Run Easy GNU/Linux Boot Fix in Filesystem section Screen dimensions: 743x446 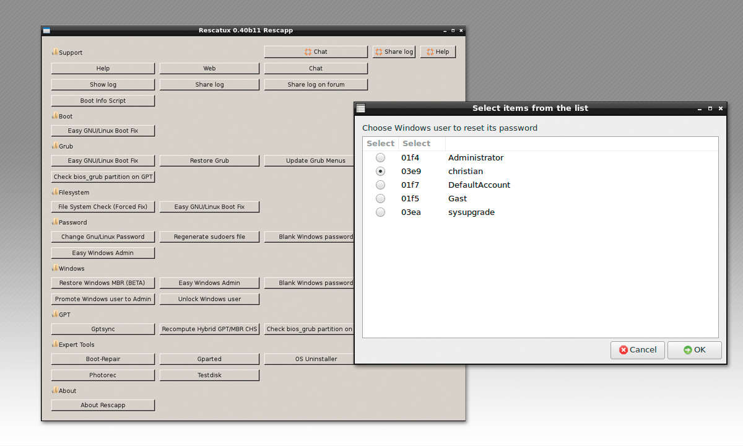pos(209,207)
